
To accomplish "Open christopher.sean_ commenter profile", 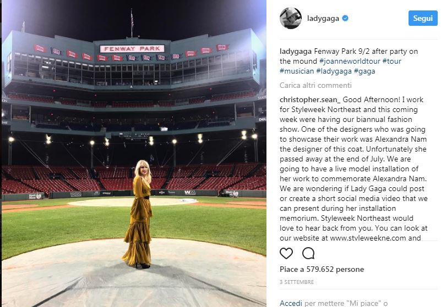I will pos(311,99).
